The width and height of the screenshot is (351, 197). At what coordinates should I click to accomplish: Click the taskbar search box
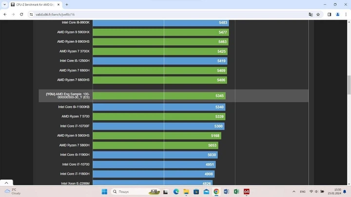pyautogui.click(x=135, y=192)
